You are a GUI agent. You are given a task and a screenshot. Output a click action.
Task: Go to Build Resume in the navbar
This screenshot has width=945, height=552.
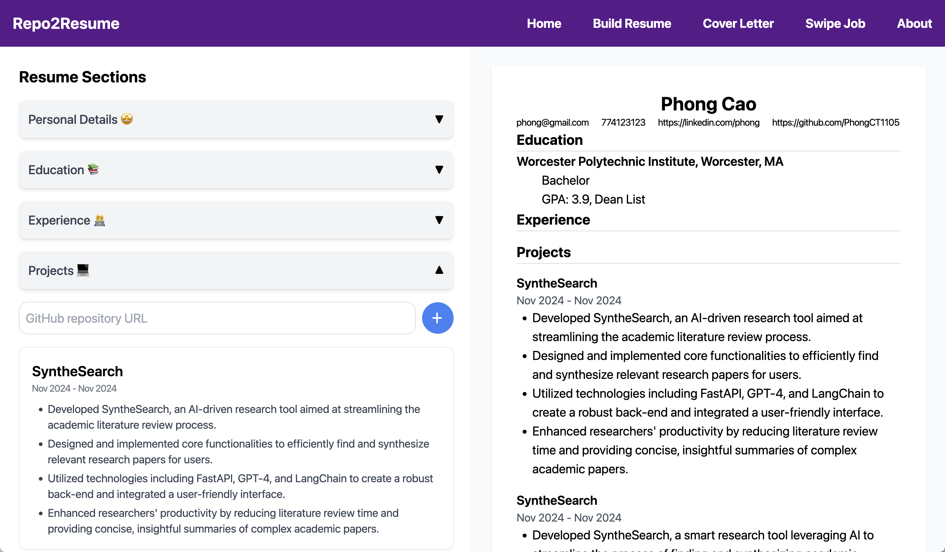[632, 23]
